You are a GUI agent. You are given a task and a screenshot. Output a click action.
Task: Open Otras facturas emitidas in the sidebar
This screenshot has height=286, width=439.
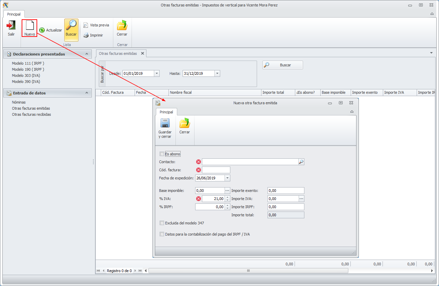coord(31,108)
